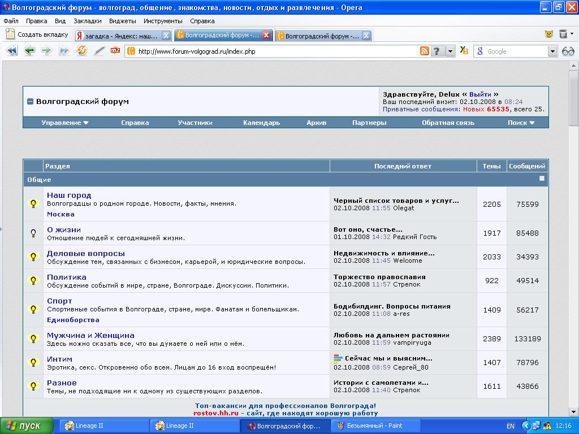Open the Инструменты menu
Viewport: 579px width, 434px height.
(x=163, y=21)
